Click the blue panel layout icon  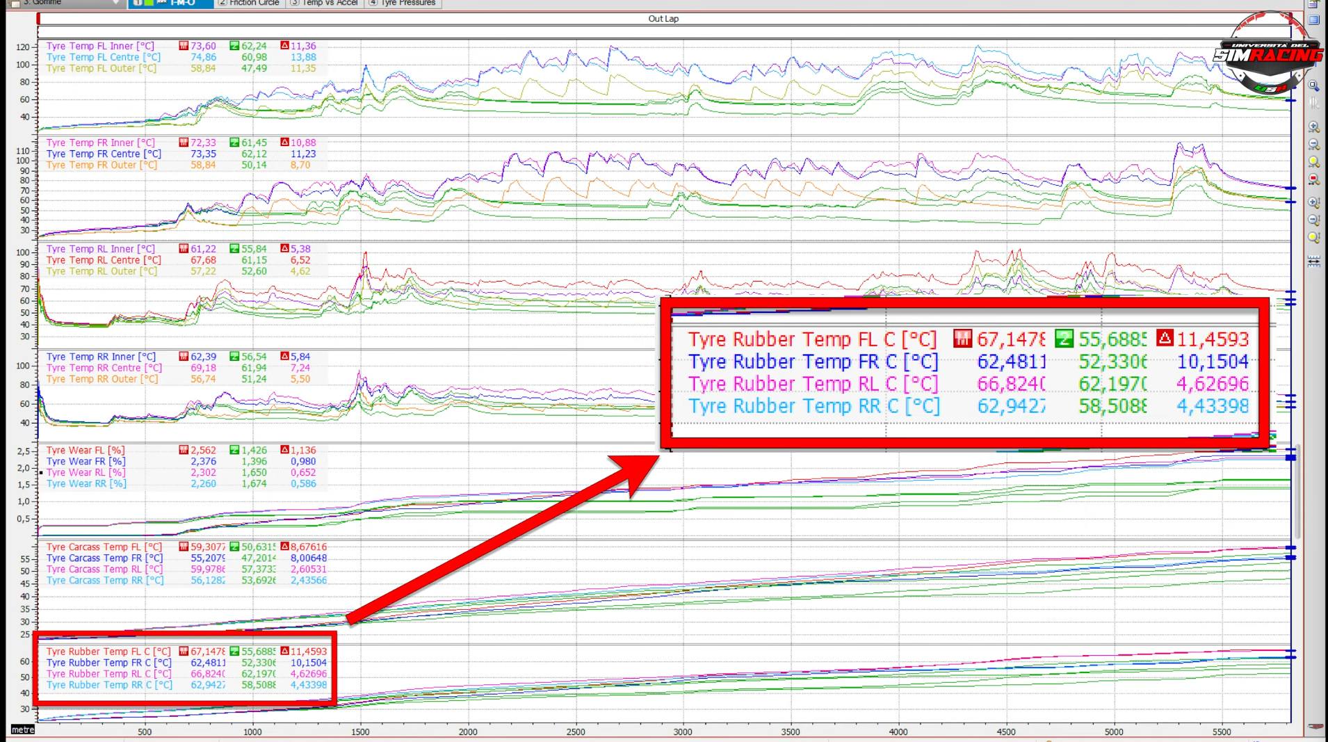pos(1313,19)
